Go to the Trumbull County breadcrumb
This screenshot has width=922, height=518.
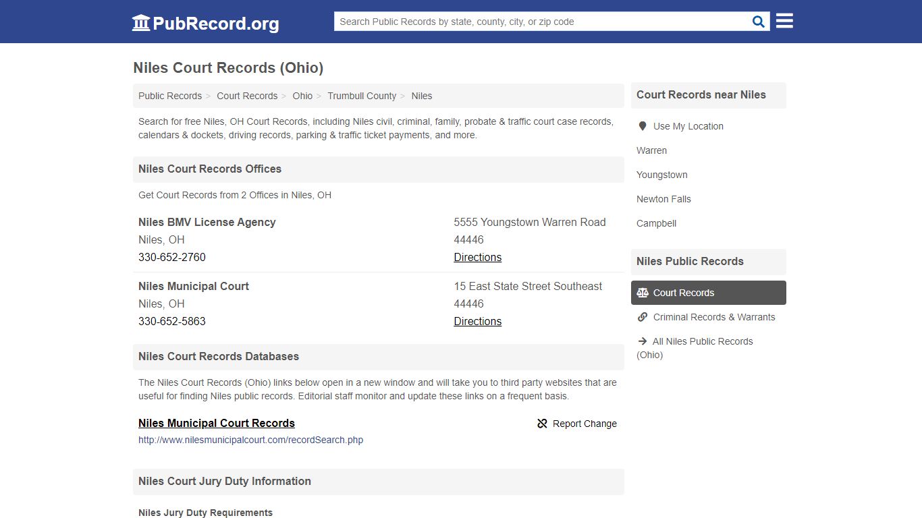click(362, 96)
